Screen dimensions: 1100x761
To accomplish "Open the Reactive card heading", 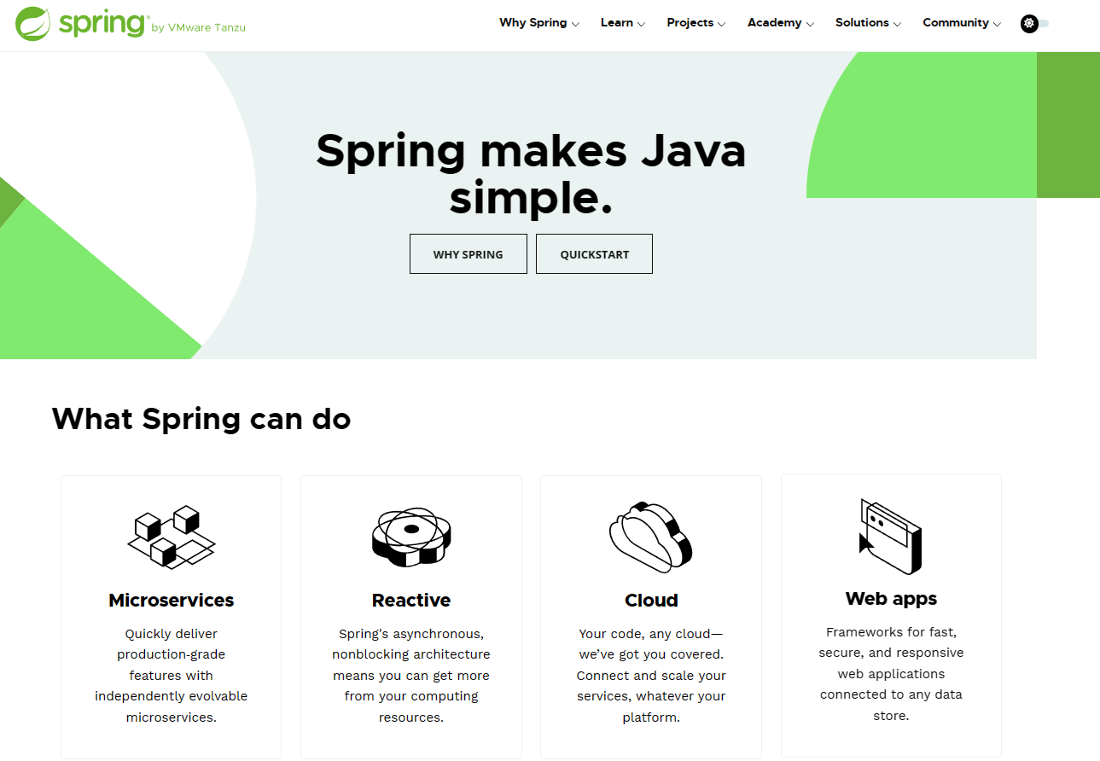I will coord(411,601).
